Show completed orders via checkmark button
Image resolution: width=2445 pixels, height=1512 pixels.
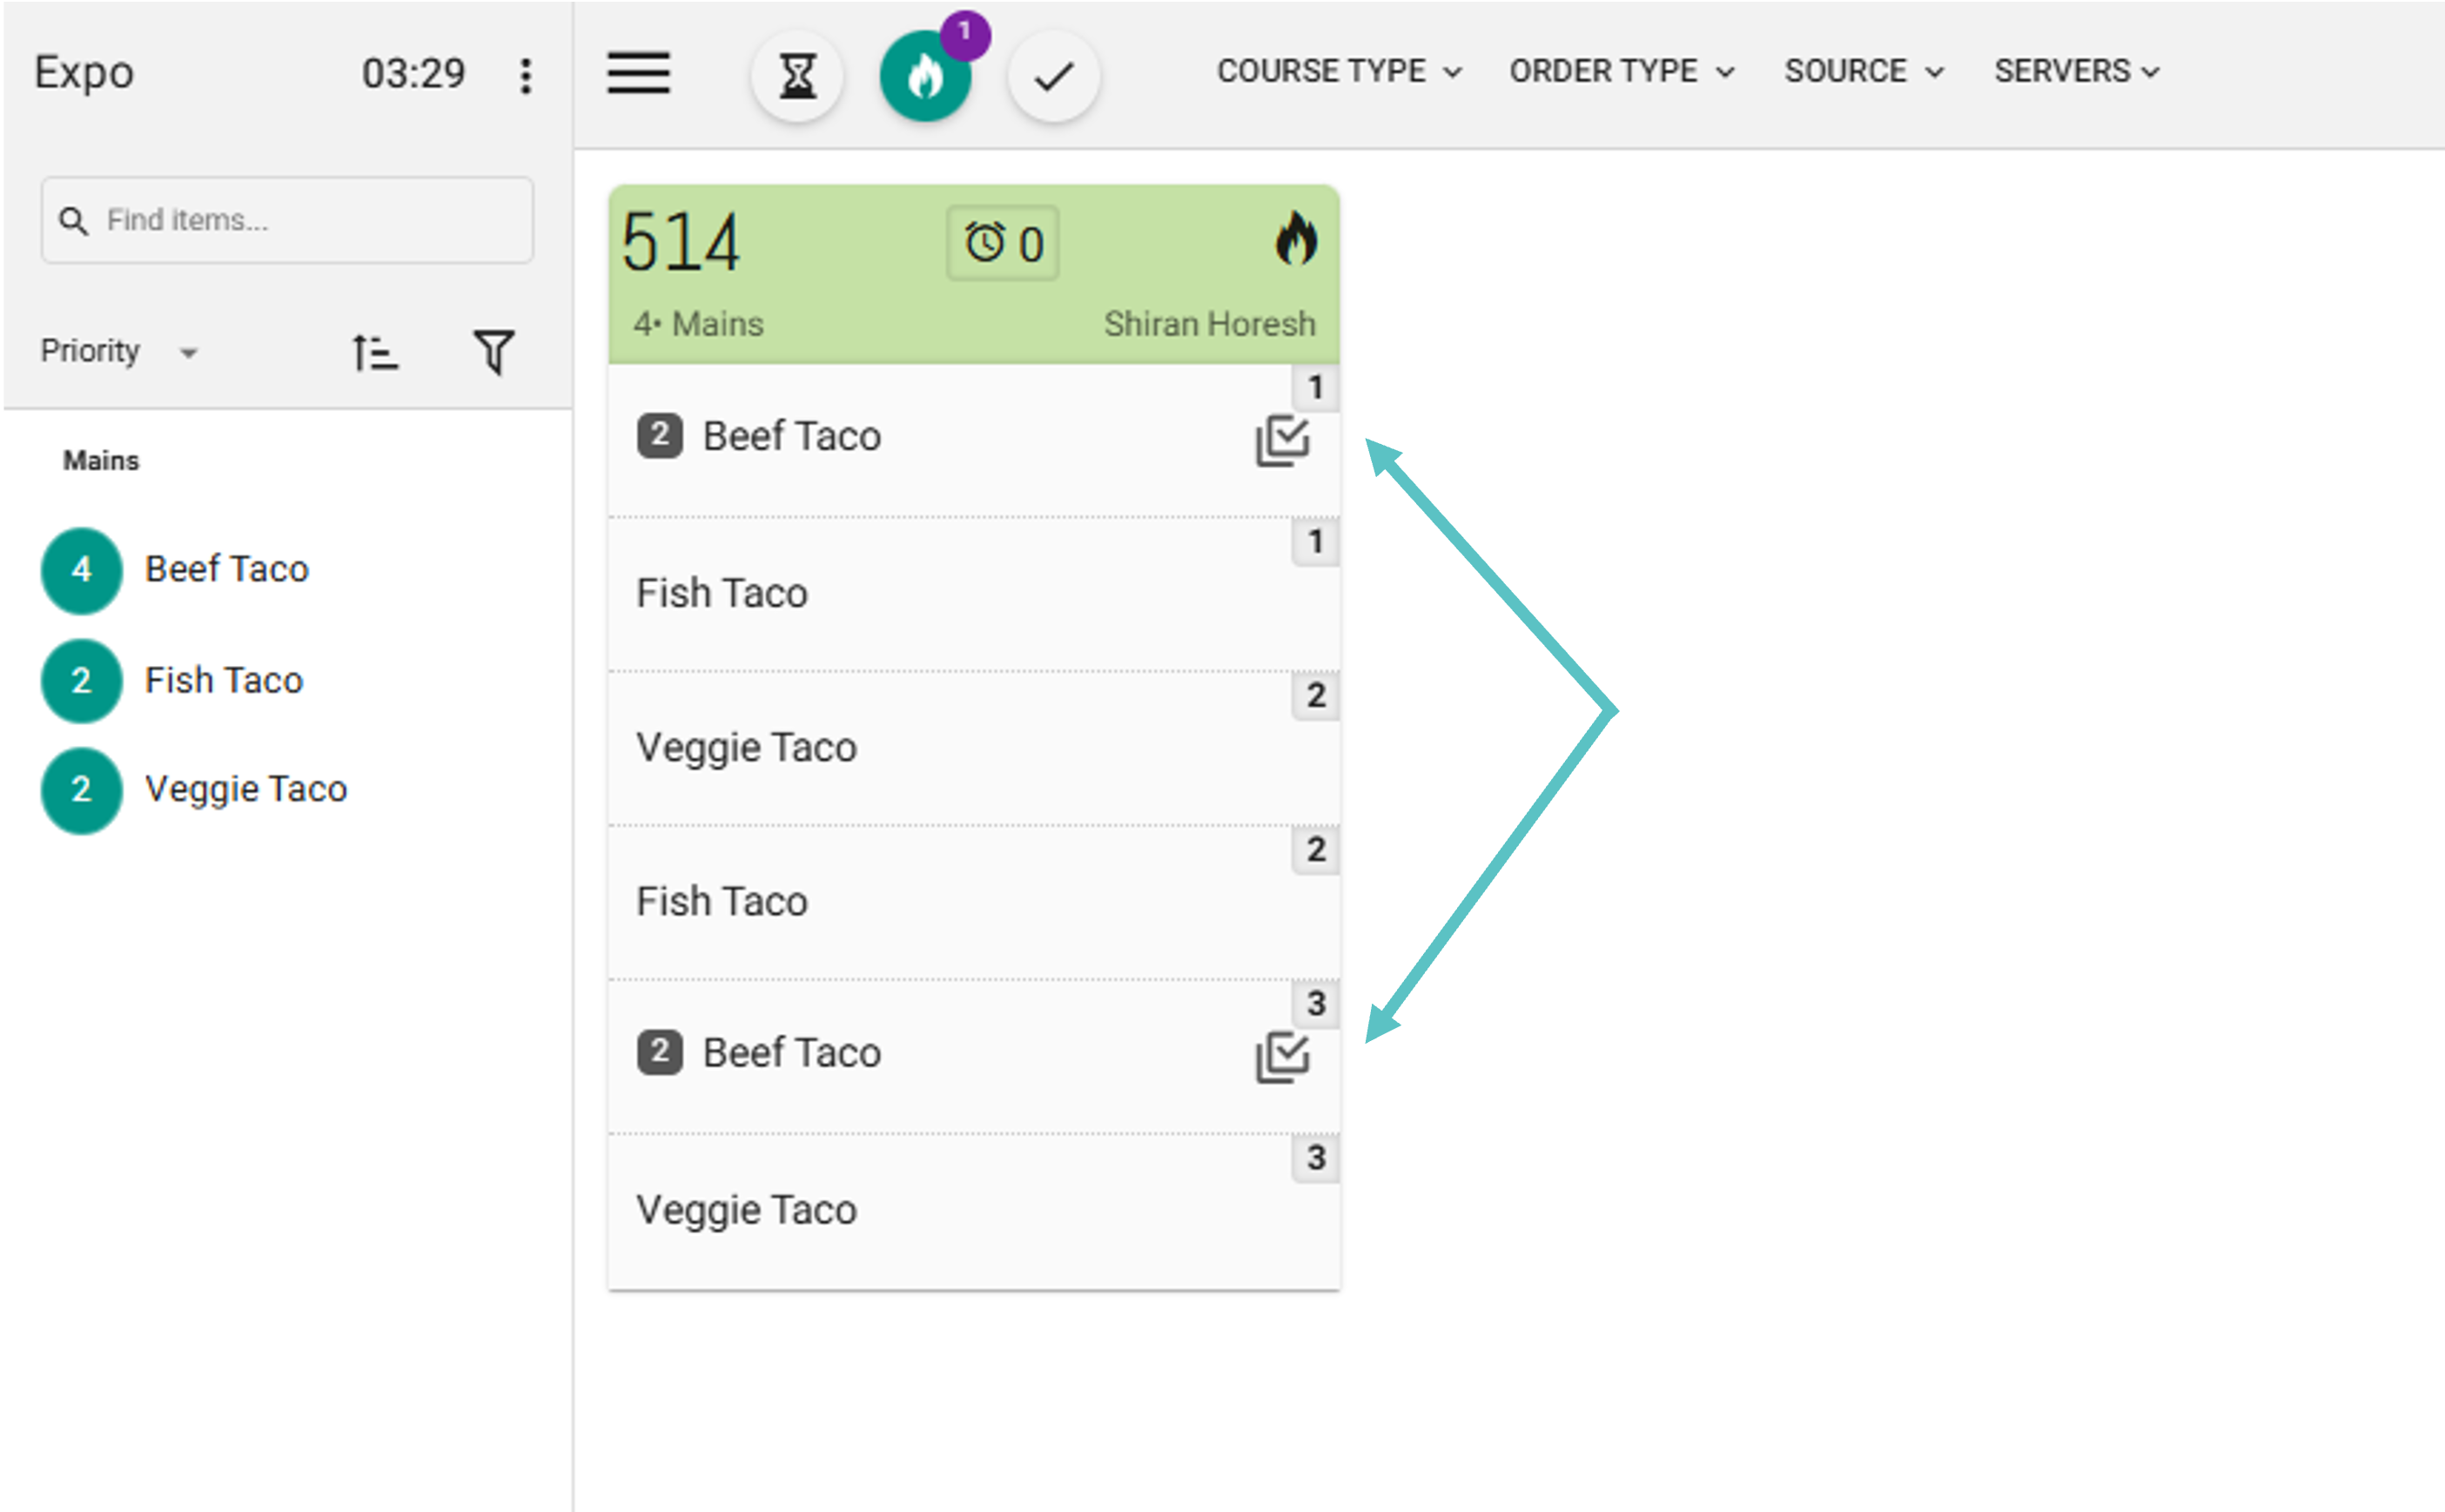pyautogui.click(x=1053, y=76)
